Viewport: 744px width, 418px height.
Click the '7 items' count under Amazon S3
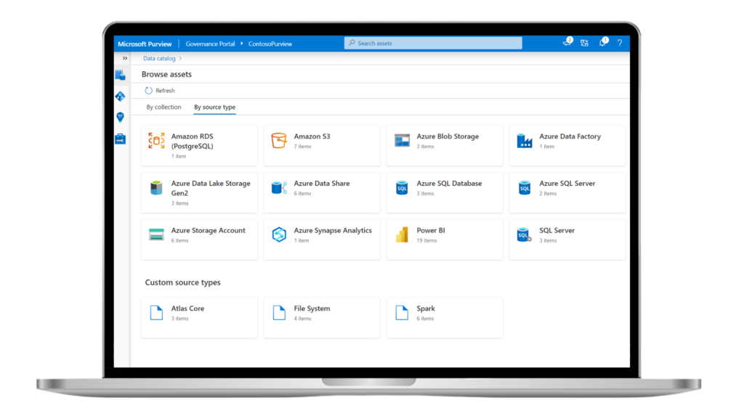pyautogui.click(x=302, y=147)
